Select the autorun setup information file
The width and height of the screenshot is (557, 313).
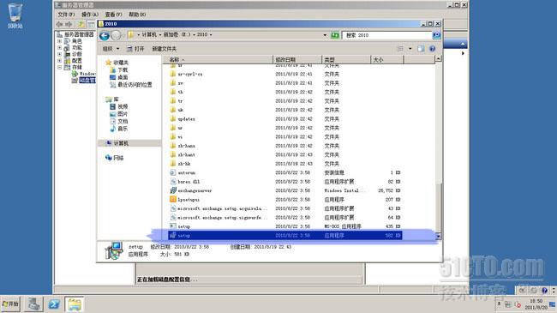point(187,172)
